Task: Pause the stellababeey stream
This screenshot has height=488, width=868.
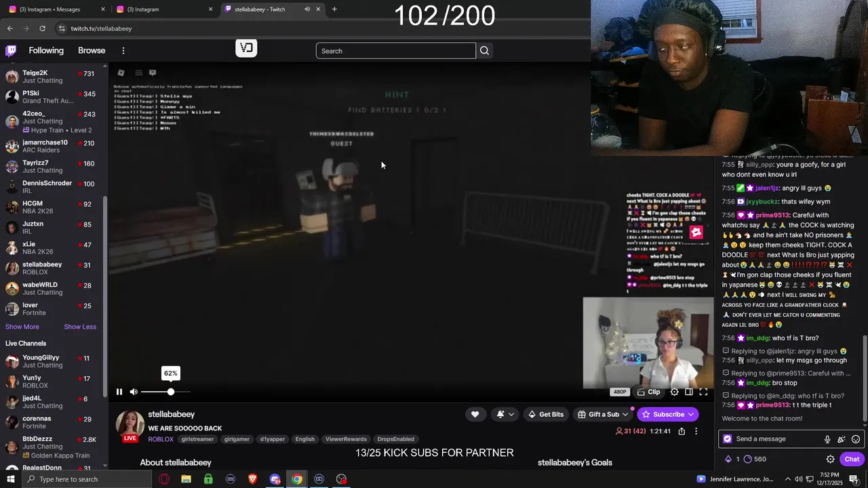Action: 119,392
